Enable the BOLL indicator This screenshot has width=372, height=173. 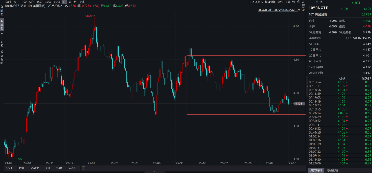pos(9,168)
